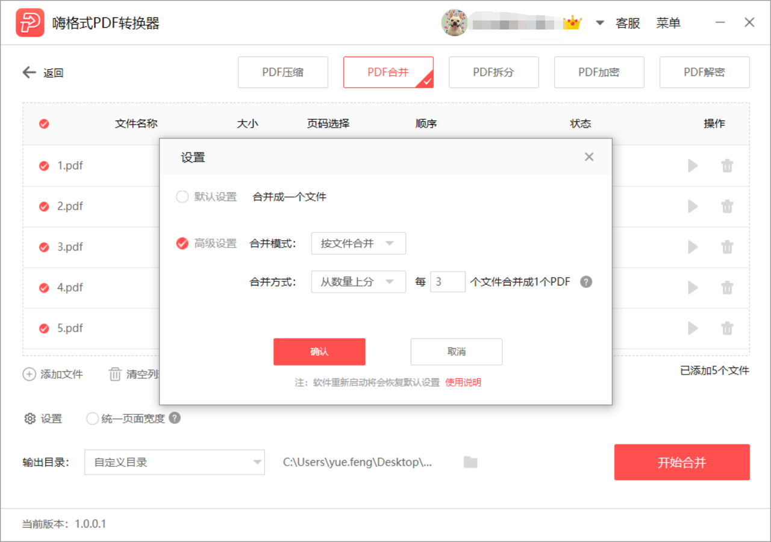The width and height of the screenshot is (771, 542).
Task: Click the play icon for 1.pdf
Action: tap(693, 166)
